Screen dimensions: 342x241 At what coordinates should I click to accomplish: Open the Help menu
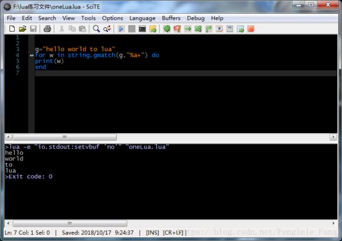217,18
